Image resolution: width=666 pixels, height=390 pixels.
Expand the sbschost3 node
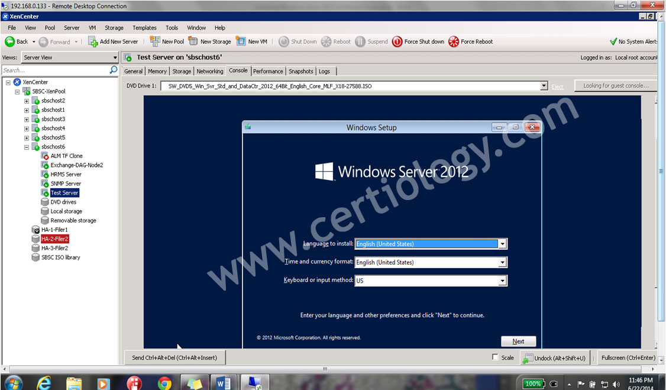point(27,120)
